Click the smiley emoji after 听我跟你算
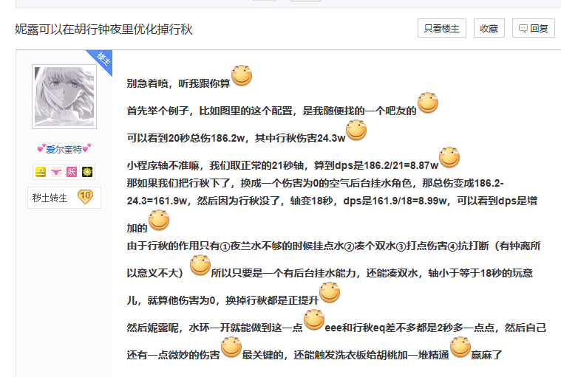Image resolution: width=561 pixels, height=377 pixels. (x=242, y=75)
